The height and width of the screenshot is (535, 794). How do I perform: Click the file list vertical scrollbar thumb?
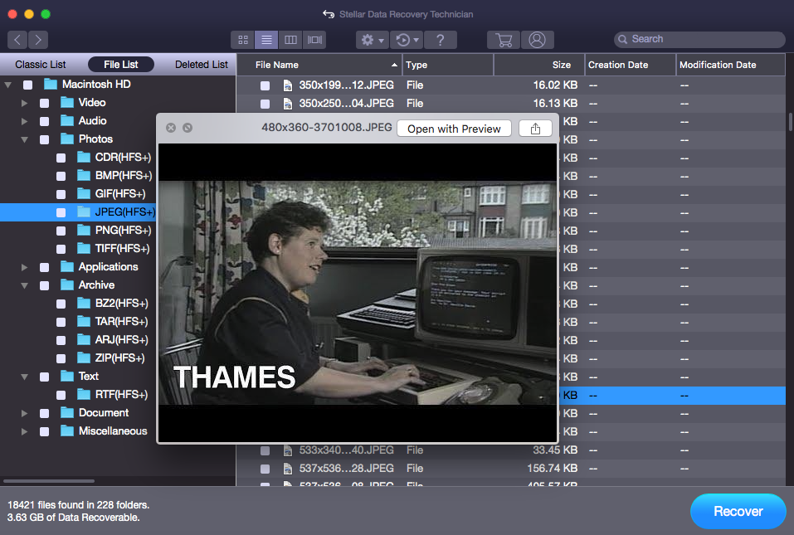click(x=790, y=122)
